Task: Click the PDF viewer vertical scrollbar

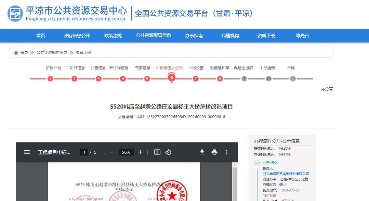Action: pos(235,184)
